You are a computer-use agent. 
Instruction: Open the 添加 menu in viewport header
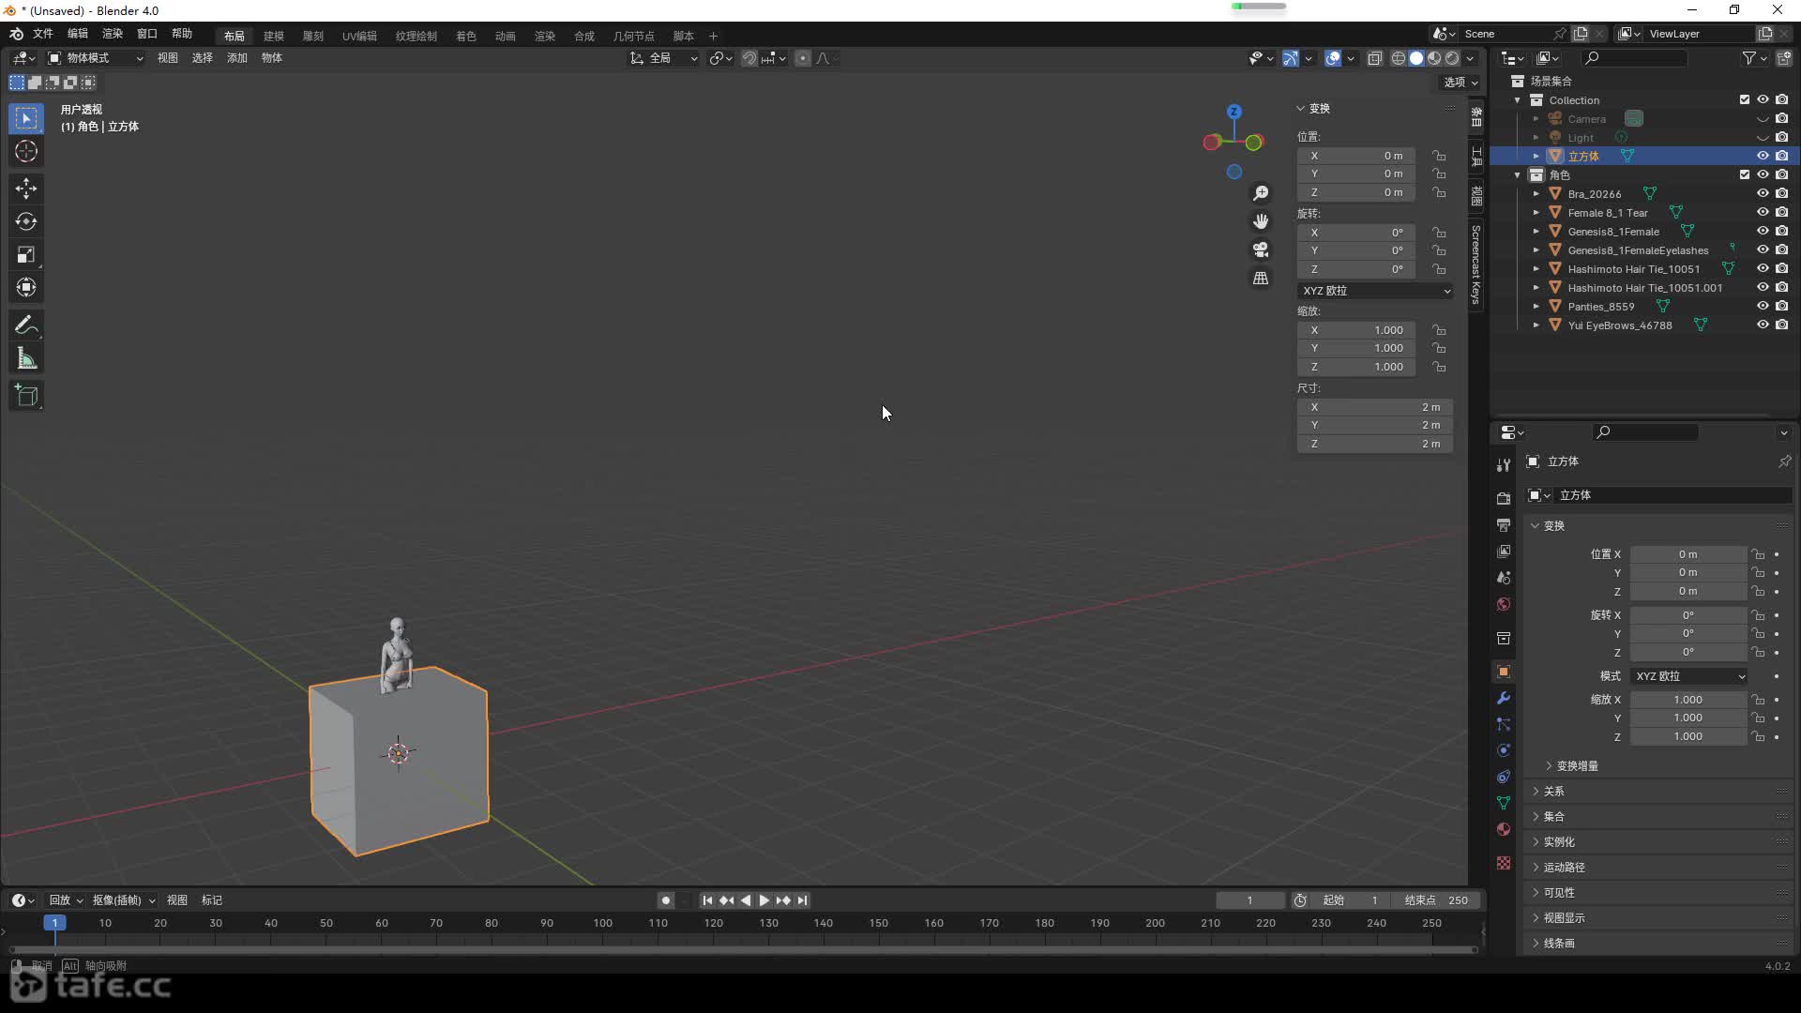[237, 58]
